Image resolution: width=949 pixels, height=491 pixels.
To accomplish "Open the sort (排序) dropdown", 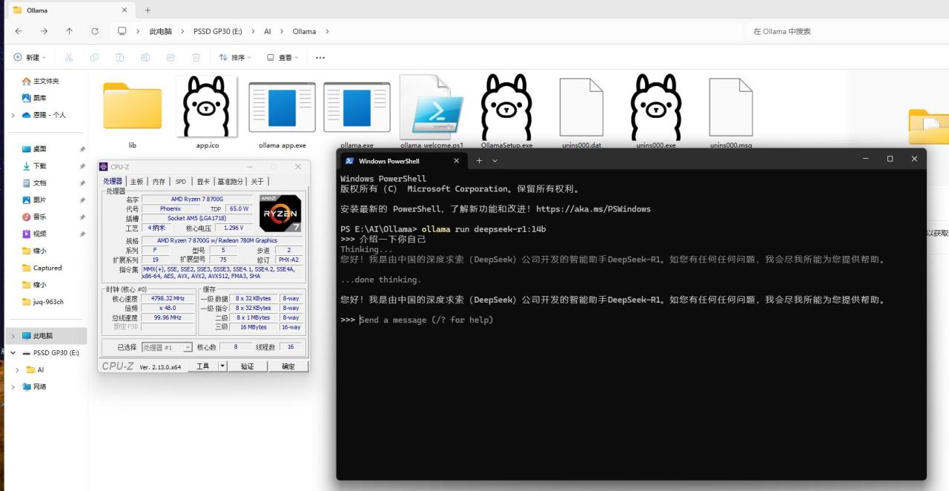I will pos(235,57).
